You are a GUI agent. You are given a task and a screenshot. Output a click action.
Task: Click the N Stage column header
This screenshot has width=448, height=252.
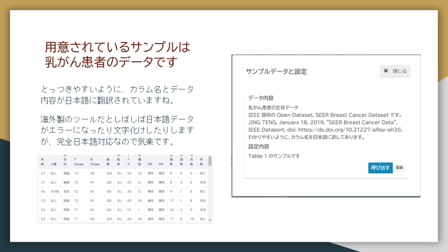click(x=94, y=162)
